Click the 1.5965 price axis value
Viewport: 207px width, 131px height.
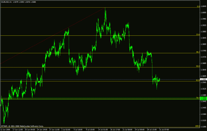coord(204,19)
